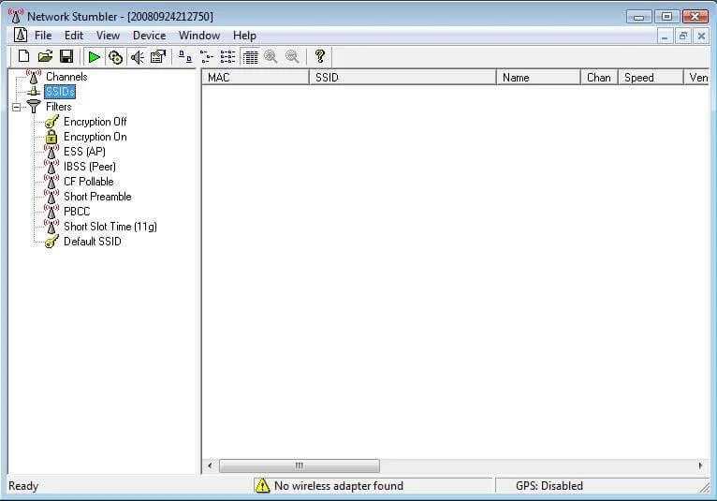The height and width of the screenshot is (501, 717).
Task: Open the File menu
Action: point(43,36)
